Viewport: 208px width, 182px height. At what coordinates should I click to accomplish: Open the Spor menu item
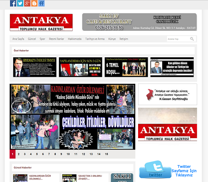(x=42, y=39)
